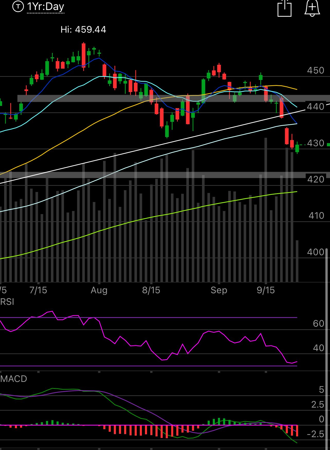330x450 pixels.
Task: Tap the RSI 40 level label
Action: [319, 348]
